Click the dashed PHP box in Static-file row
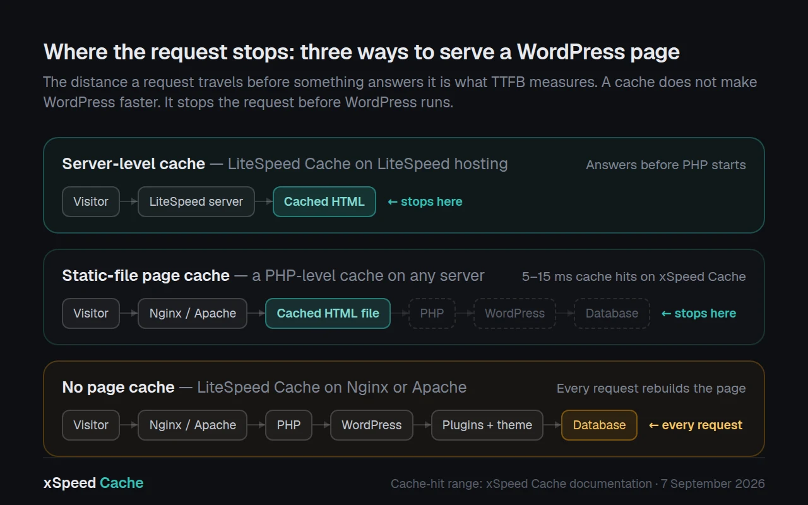This screenshot has height=505, width=808. coord(432,313)
